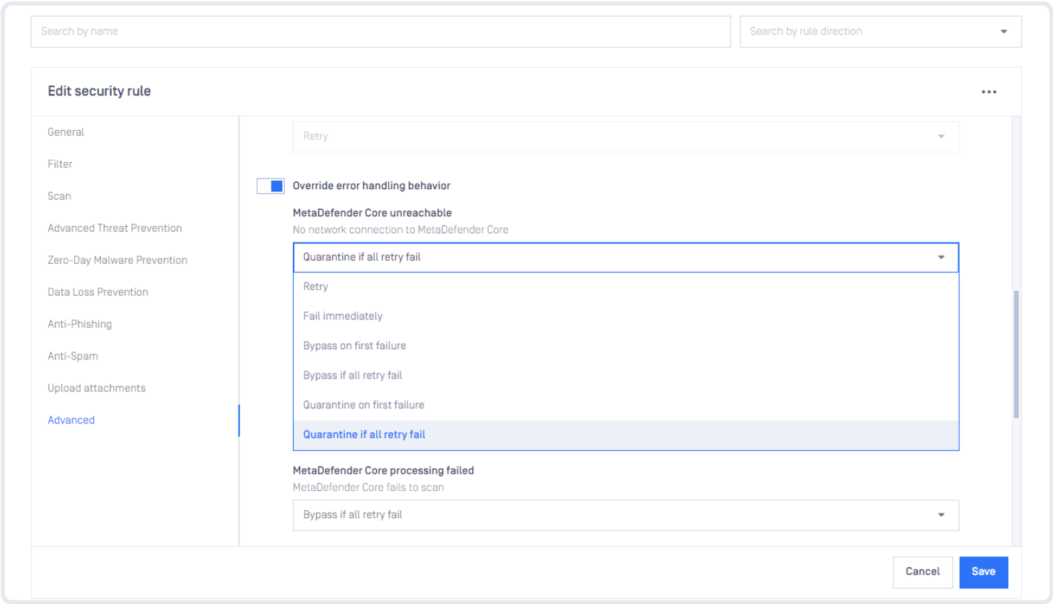Open the MetaDefender Core processing failed dropdown

626,515
